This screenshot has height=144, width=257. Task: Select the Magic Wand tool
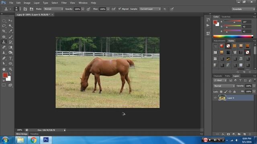(x=10, y=26)
